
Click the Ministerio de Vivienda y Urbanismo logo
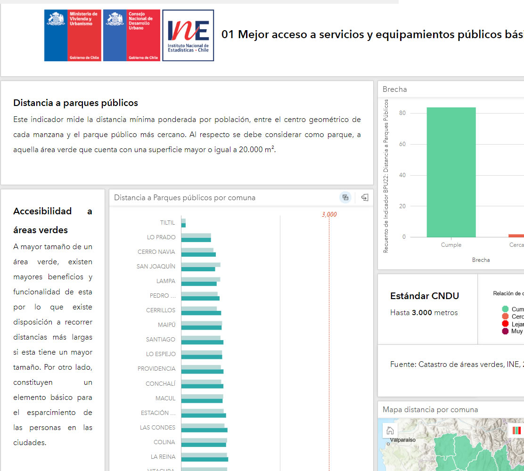73,35
